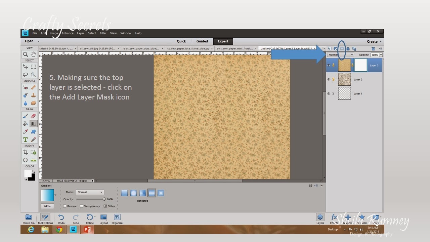The width and height of the screenshot is (430, 242).
Task: Open the tool options help icon
Action: (310, 186)
